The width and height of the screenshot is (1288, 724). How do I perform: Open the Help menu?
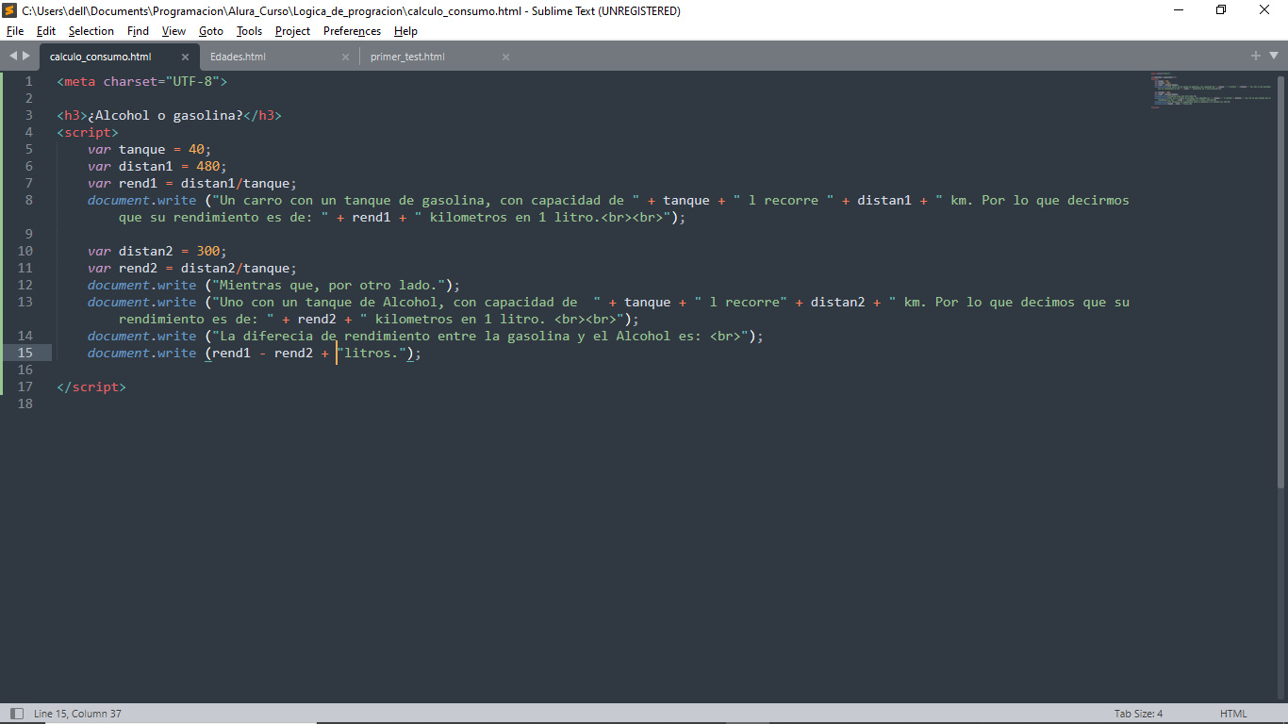coord(405,31)
